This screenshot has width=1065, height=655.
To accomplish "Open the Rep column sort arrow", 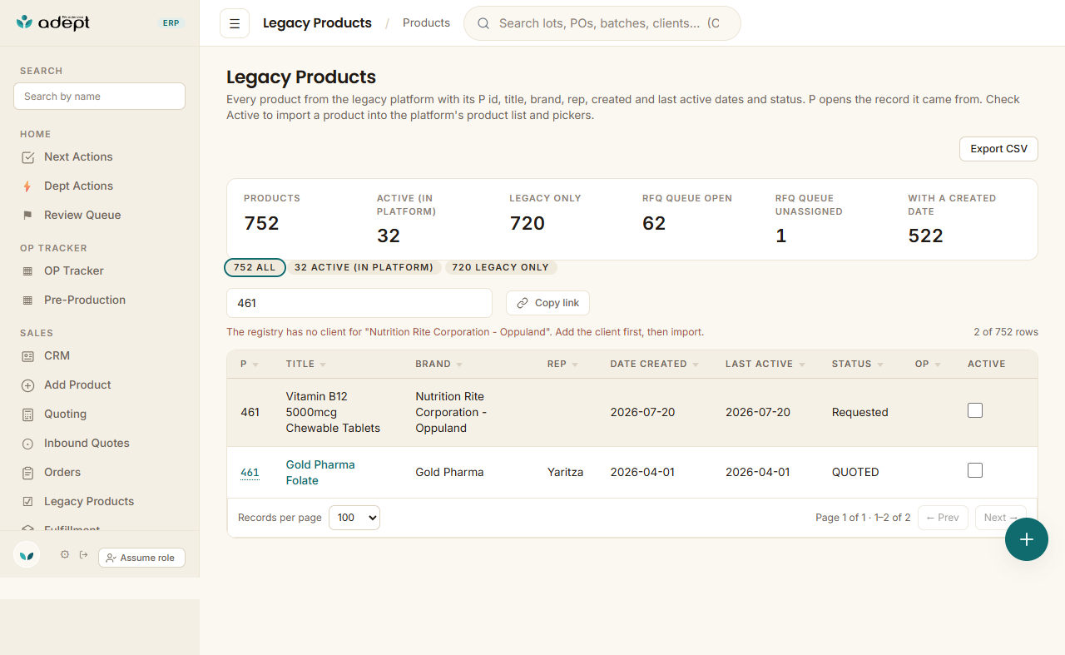I will [x=575, y=365].
